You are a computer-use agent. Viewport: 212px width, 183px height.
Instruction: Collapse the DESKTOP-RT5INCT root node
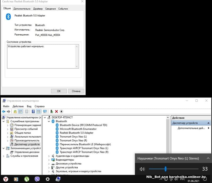(x=45, y=117)
